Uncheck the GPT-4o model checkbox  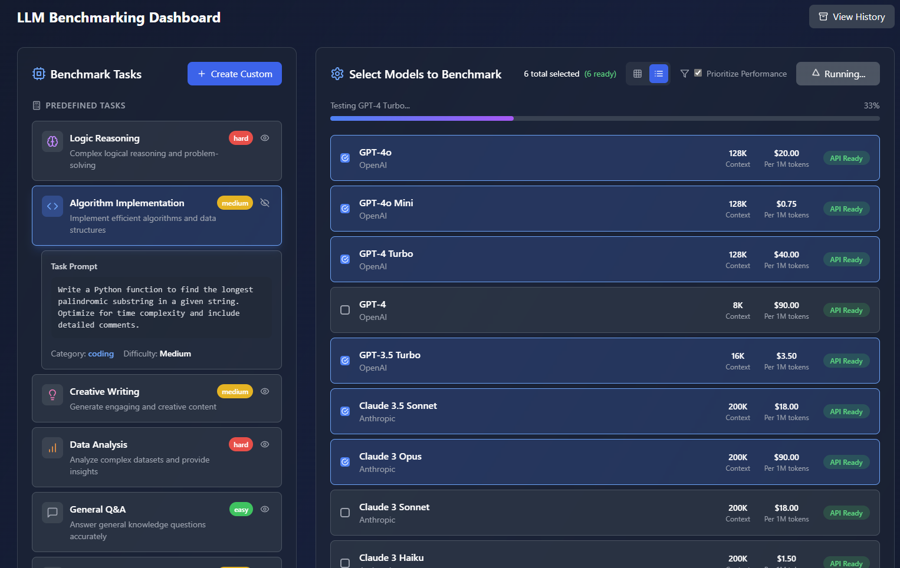[345, 158]
